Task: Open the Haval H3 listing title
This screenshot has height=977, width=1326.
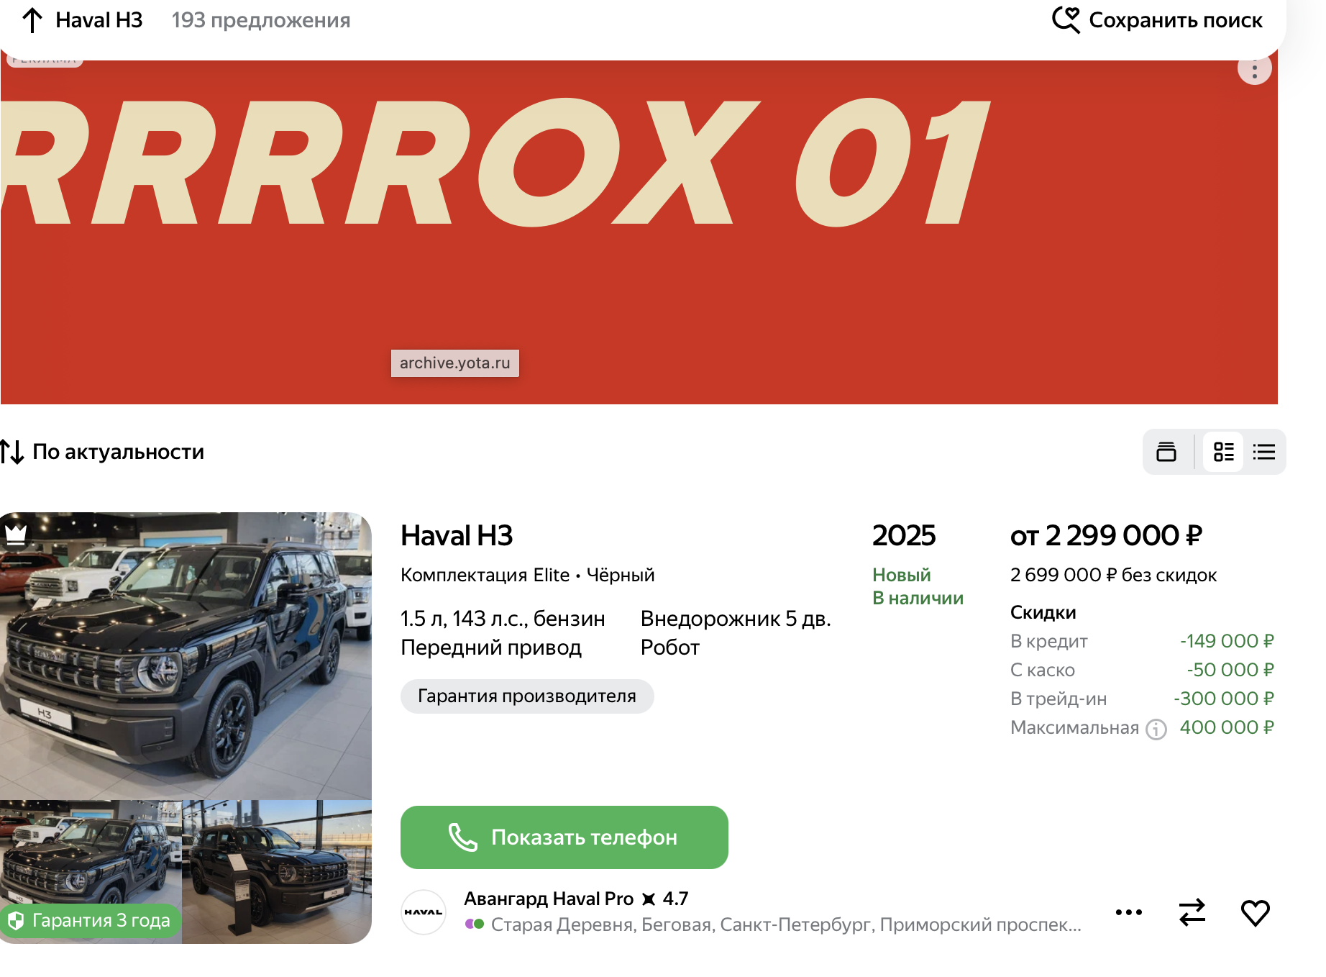Action: point(457,536)
